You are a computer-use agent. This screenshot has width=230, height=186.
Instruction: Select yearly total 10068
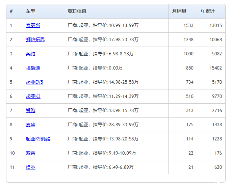[x=216, y=39]
